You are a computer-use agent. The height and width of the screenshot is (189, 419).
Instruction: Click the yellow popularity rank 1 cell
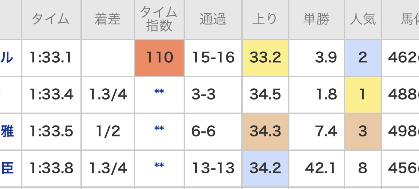[x=362, y=95]
